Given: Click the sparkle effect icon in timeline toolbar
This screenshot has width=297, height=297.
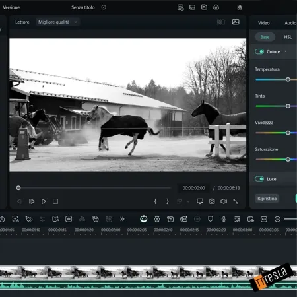Looking at the screenshot, I should coord(157,219).
